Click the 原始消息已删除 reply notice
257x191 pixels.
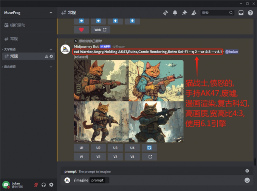(x=90, y=41)
